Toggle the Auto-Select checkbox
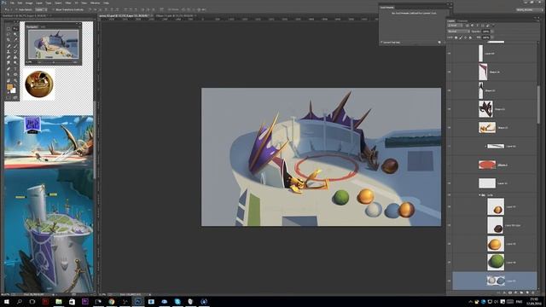This screenshot has height=307, width=546. click(x=16, y=9)
